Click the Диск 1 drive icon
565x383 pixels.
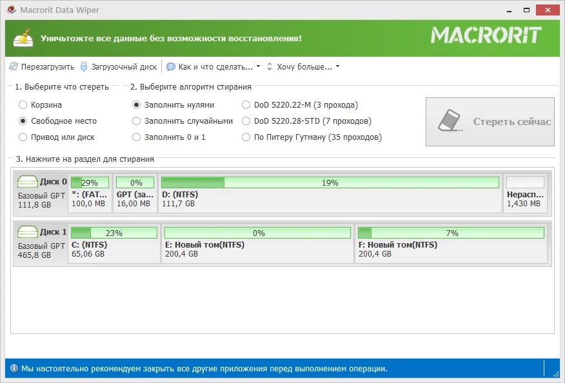[27, 232]
